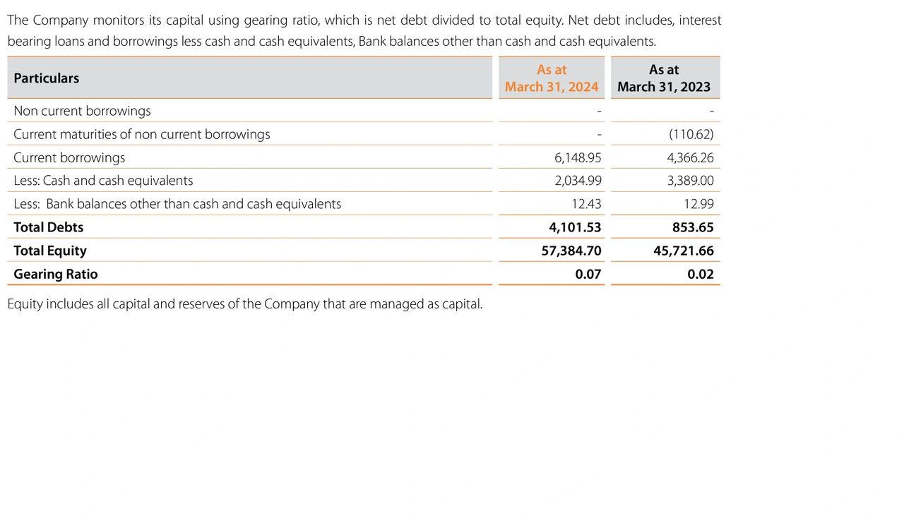Click Current maturities of non current borrowings
The image size is (904, 523).
pos(141,134)
